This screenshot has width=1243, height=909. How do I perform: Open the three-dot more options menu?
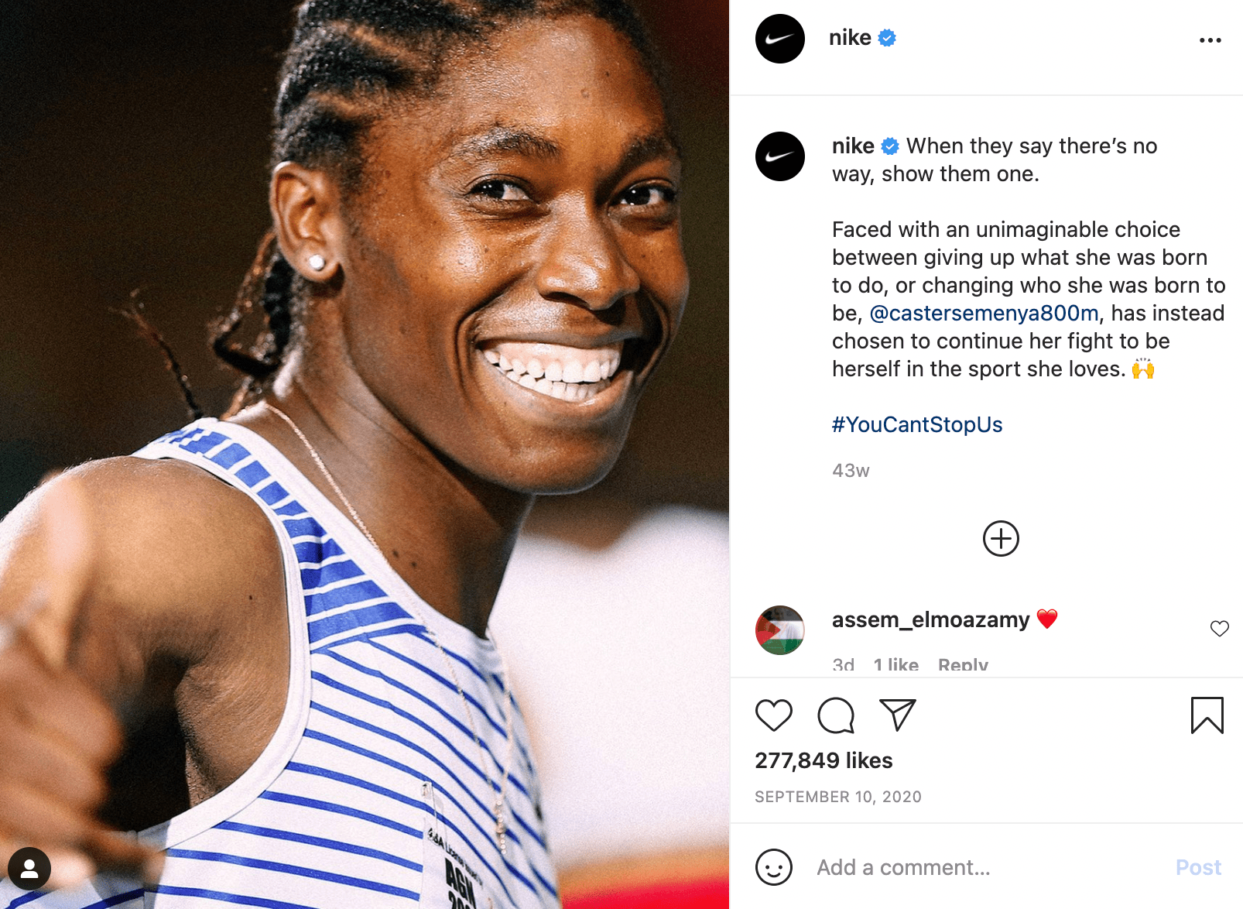(1210, 40)
